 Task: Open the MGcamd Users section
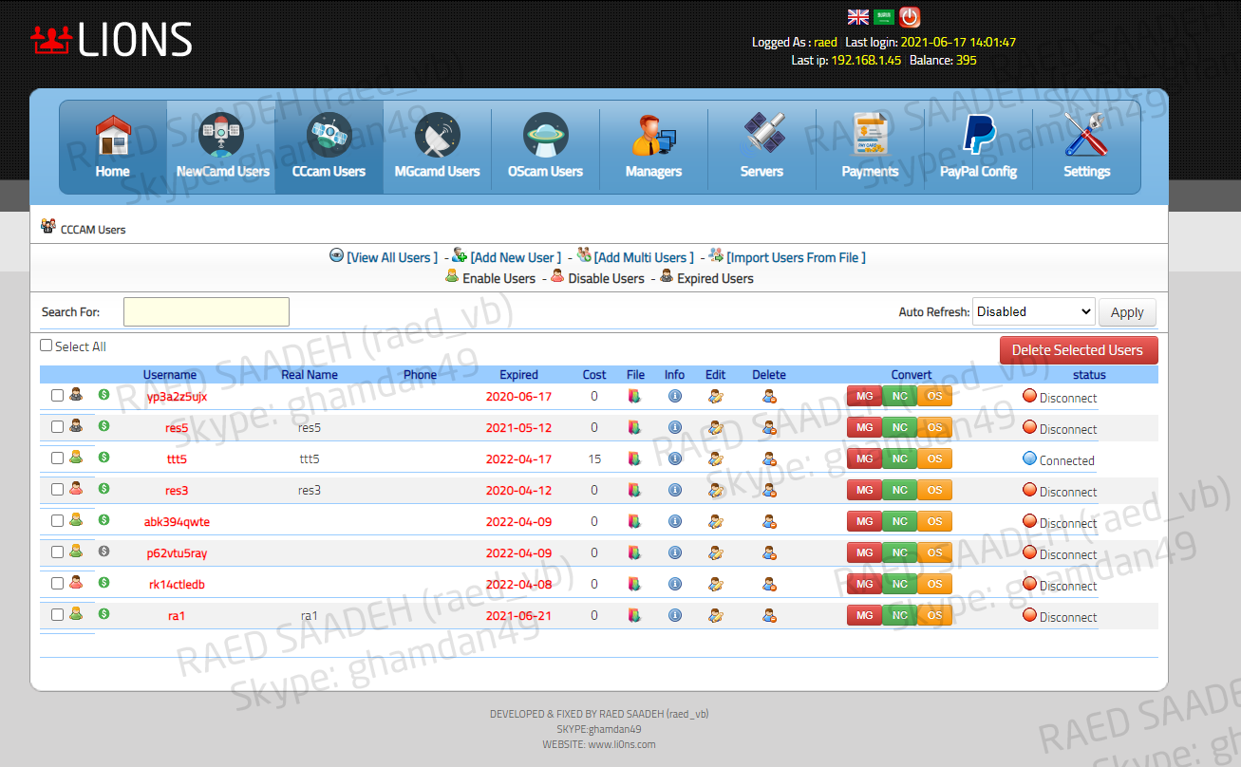click(438, 147)
